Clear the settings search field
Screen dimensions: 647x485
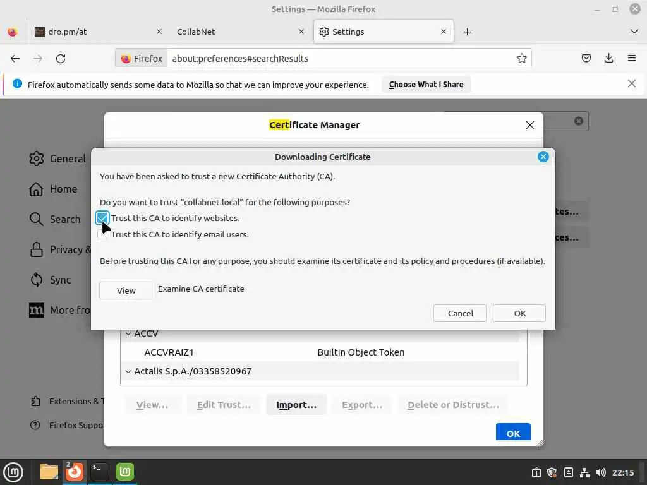579,121
